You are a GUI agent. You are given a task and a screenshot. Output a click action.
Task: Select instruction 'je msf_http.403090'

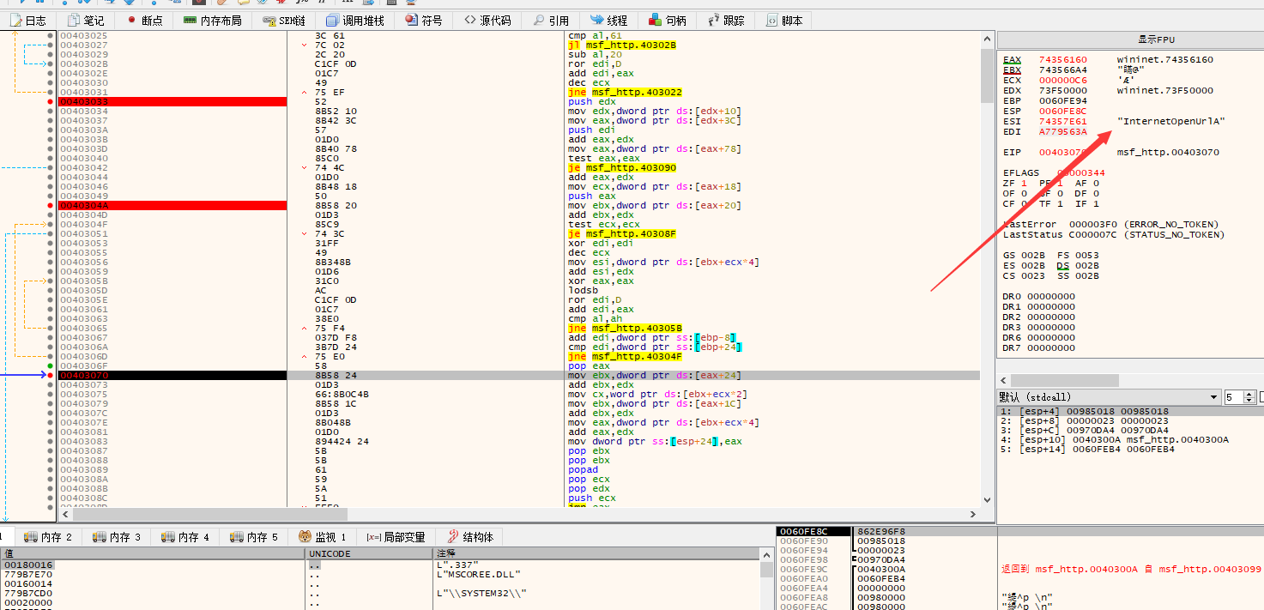point(621,168)
